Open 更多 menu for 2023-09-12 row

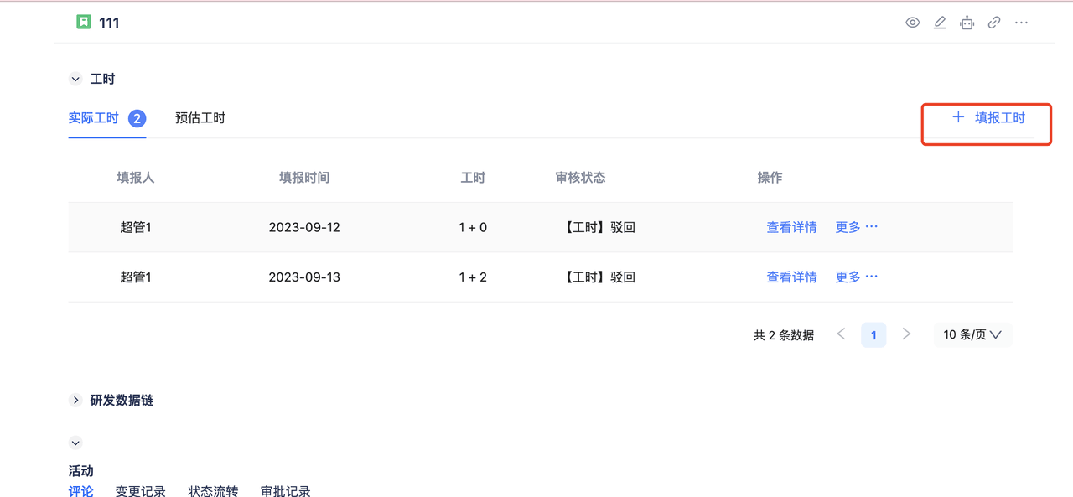857,227
